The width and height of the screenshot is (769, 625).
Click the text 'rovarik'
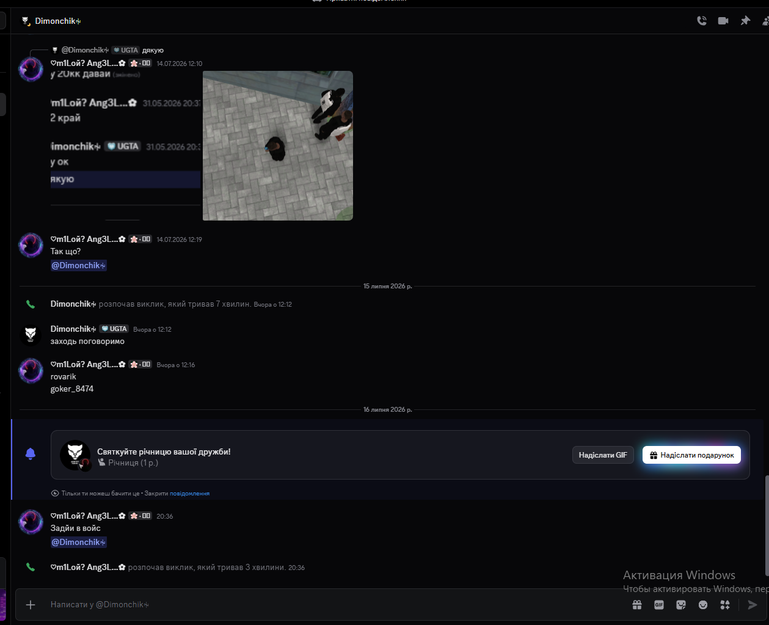pyautogui.click(x=64, y=376)
